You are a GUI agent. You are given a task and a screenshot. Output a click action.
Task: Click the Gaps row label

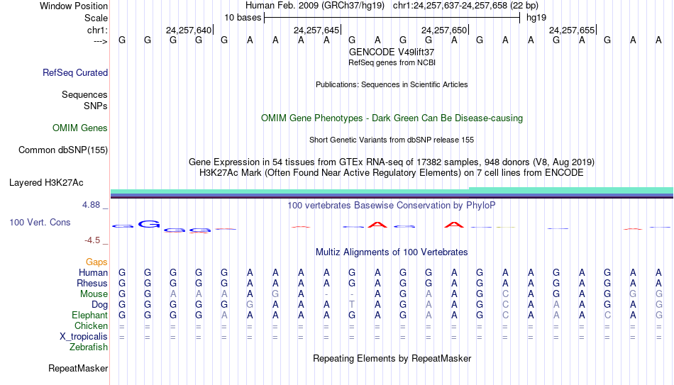(96, 262)
